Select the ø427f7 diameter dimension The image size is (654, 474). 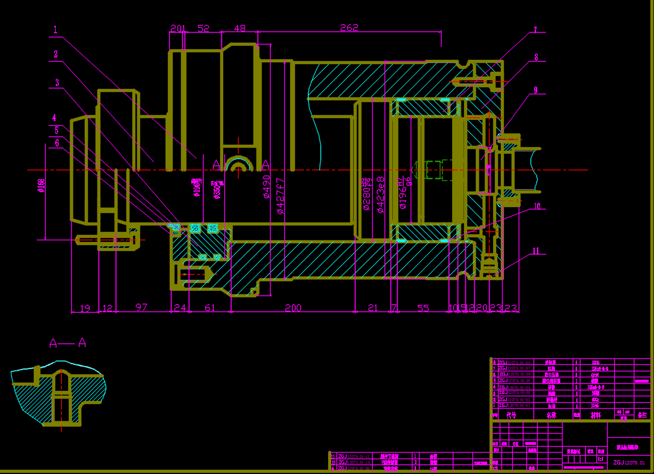click(281, 196)
